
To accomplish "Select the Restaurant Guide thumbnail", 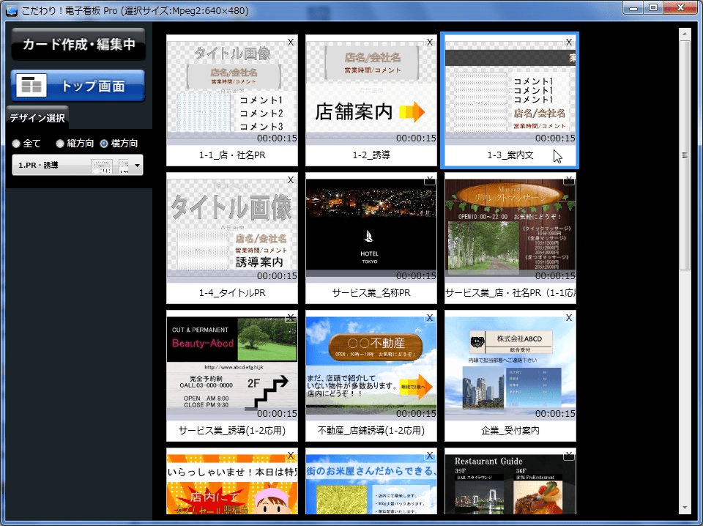I will [510, 484].
